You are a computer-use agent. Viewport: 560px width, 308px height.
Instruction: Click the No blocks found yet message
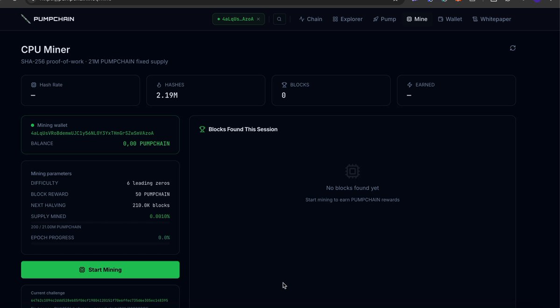[x=353, y=188]
